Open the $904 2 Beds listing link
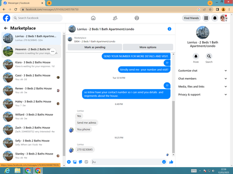This screenshot has width=233, height=174. pyautogui.click(x=95, y=41)
